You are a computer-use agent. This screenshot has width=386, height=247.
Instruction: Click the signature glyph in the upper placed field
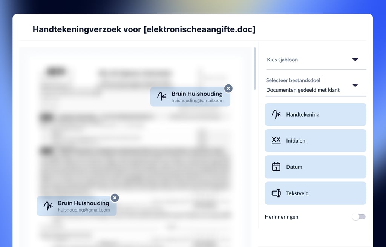[x=162, y=97]
